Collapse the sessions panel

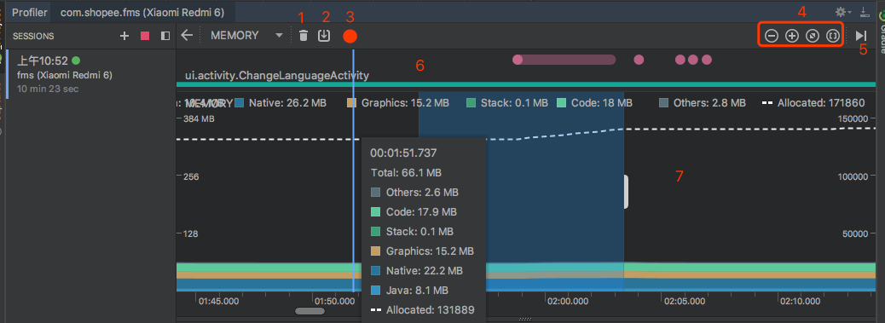coord(165,36)
